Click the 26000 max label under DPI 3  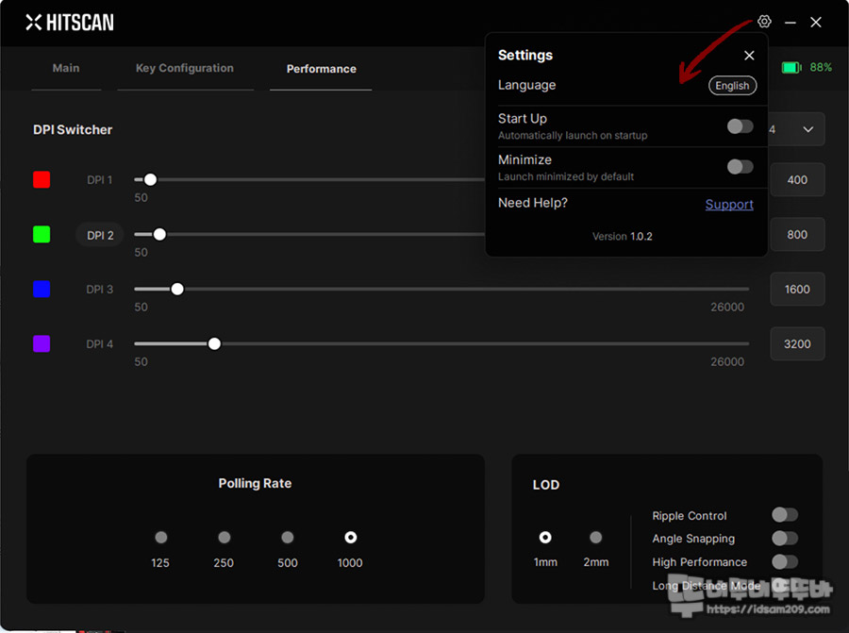click(x=727, y=307)
